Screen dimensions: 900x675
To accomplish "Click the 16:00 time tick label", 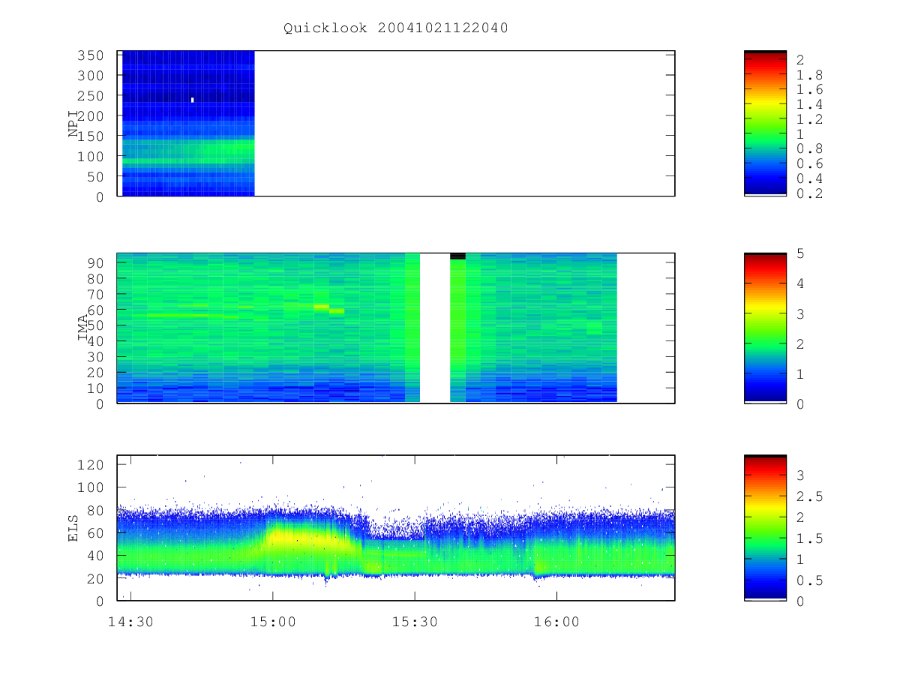I will point(556,622).
